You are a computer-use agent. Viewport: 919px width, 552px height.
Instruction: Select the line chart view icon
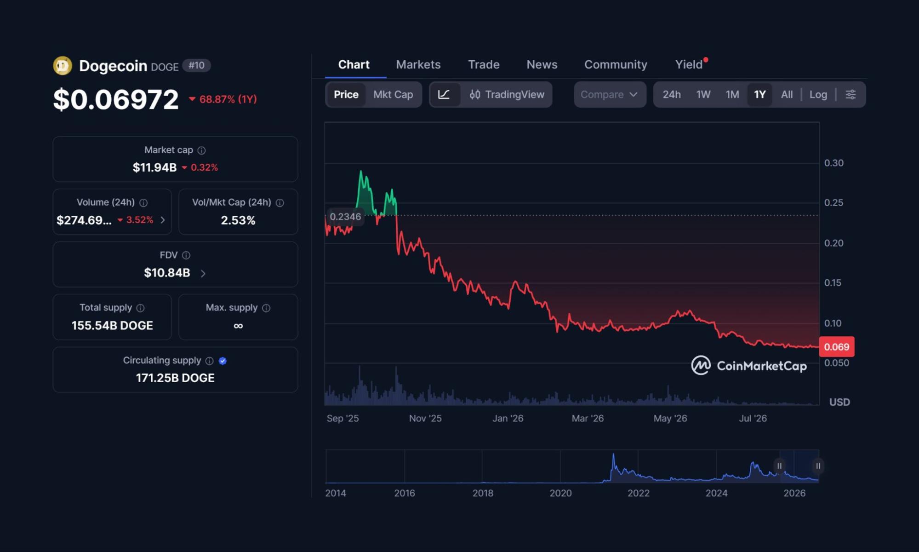444,95
